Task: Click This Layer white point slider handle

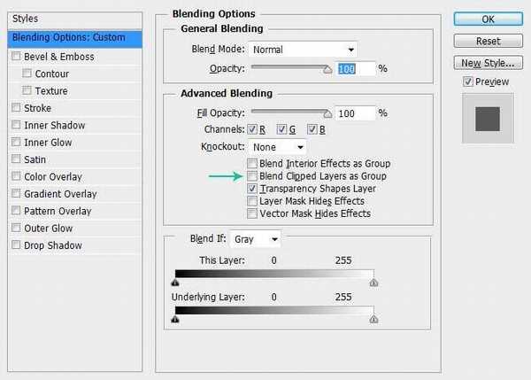Action: click(373, 283)
